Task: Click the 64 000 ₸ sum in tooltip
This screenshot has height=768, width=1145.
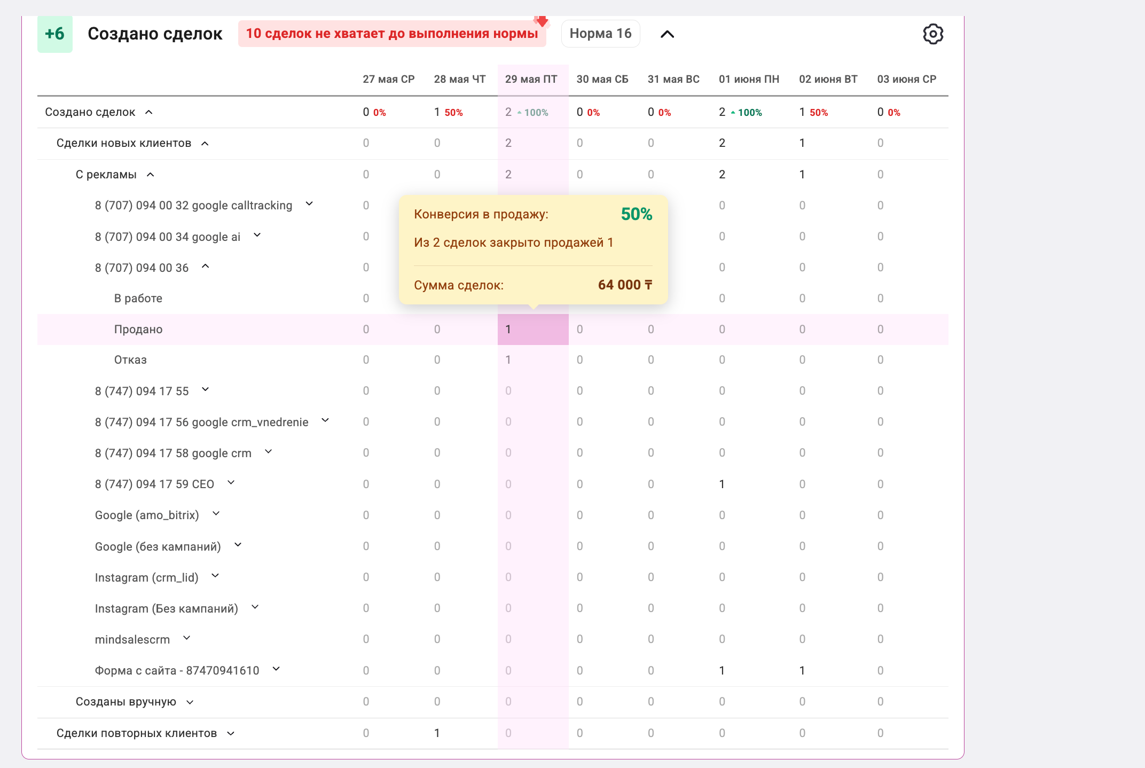Action: coord(625,285)
